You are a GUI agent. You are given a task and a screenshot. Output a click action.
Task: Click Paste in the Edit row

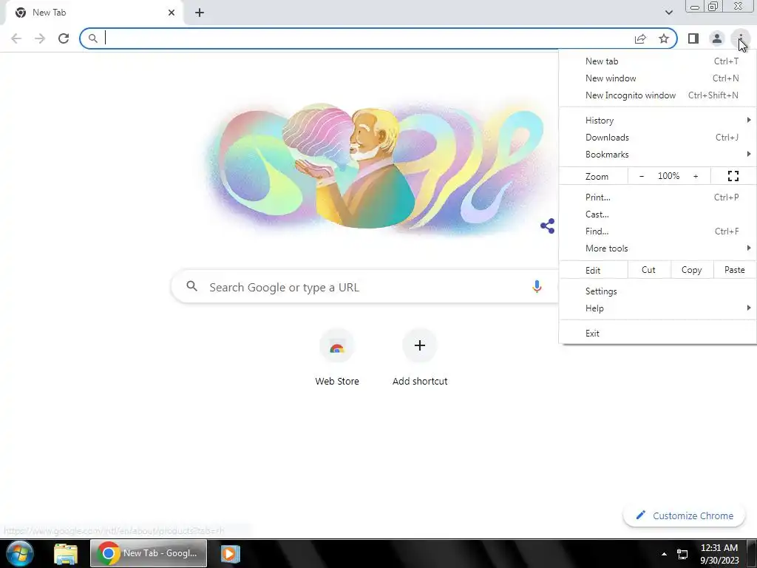pyautogui.click(x=734, y=270)
